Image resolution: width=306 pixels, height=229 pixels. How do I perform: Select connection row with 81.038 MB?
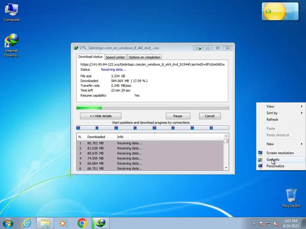coord(150,148)
